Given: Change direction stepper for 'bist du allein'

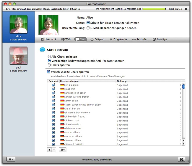Looking at the screenshot, I should 180,85.
